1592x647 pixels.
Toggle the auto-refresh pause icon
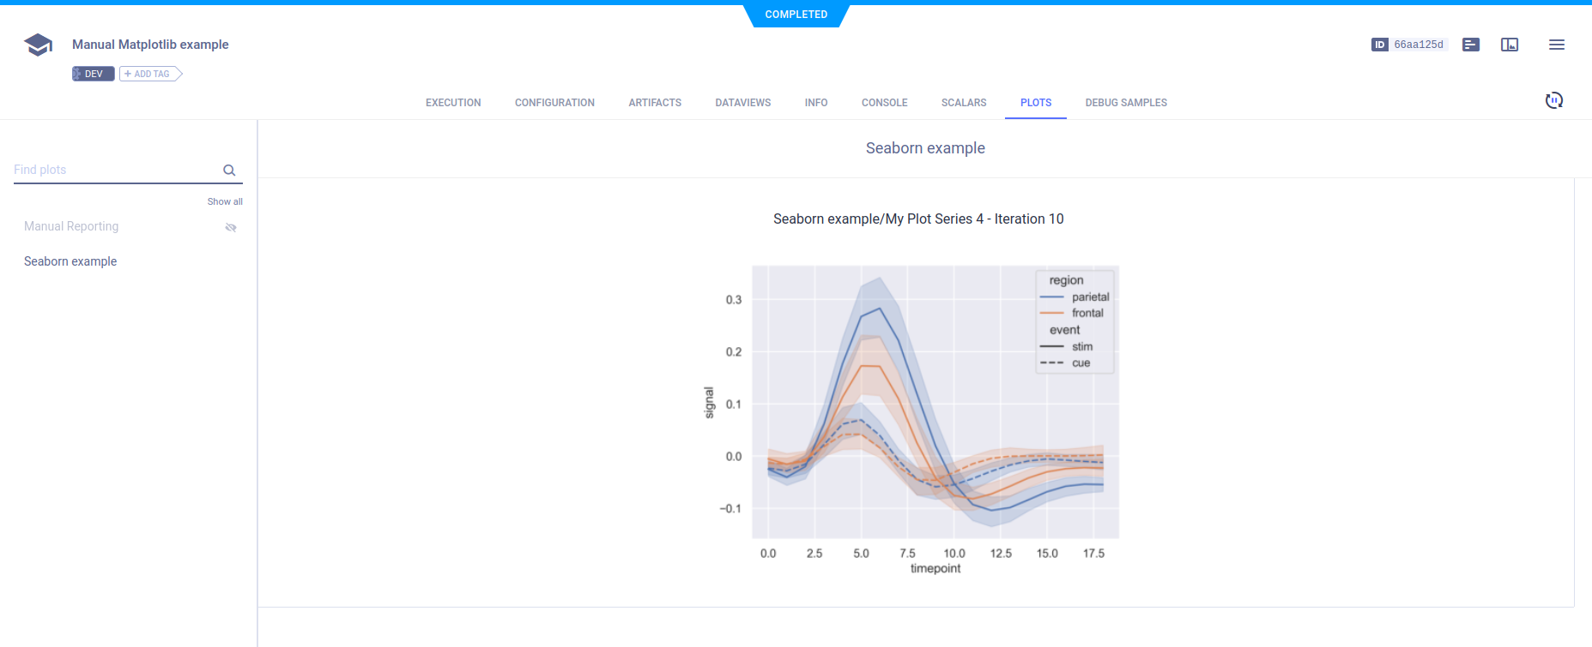tap(1553, 100)
